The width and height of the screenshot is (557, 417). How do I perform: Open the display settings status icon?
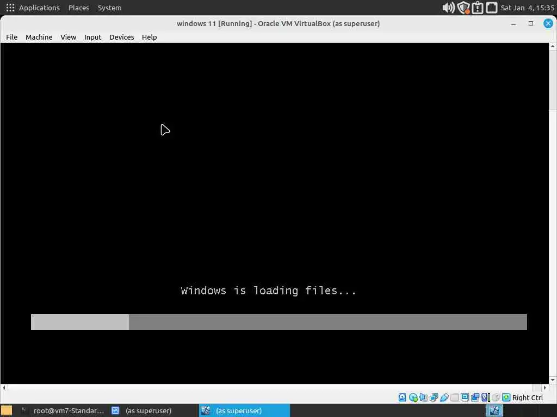(x=465, y=397)
